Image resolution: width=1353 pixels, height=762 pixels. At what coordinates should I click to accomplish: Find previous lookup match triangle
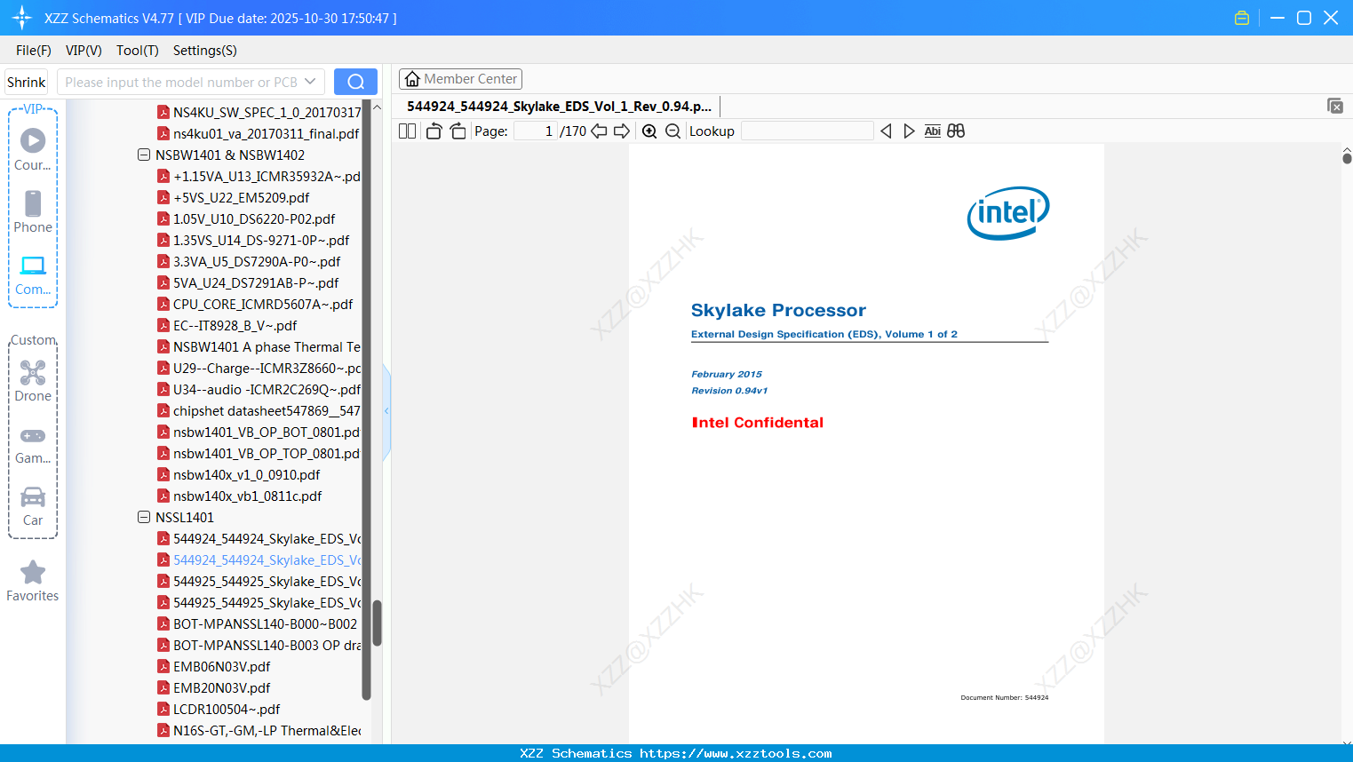[x=886, y=131]
